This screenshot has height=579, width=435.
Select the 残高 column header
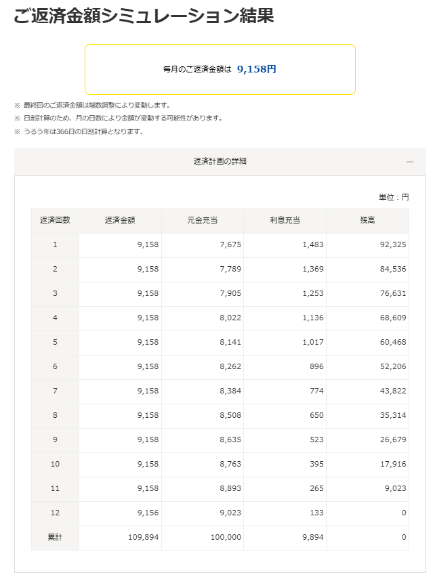pos(367,221)
